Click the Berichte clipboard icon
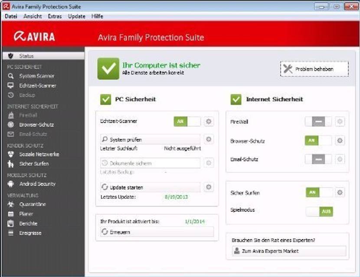 10,224
